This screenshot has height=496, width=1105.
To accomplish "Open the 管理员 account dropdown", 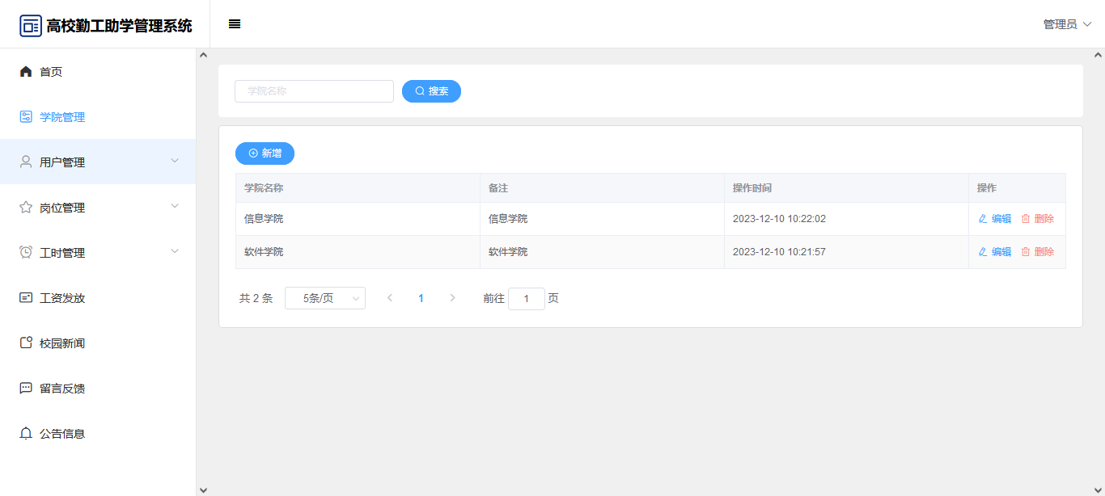I will click(x=1067, y=24).
